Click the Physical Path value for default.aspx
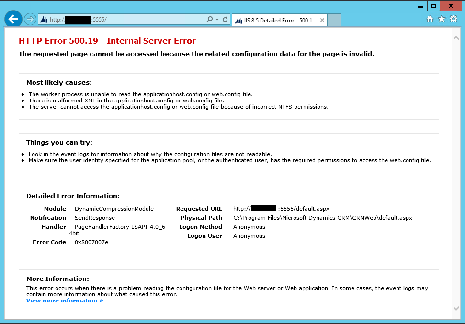The height and width of the screenshot is (324, 465). (x=323, y=218)
